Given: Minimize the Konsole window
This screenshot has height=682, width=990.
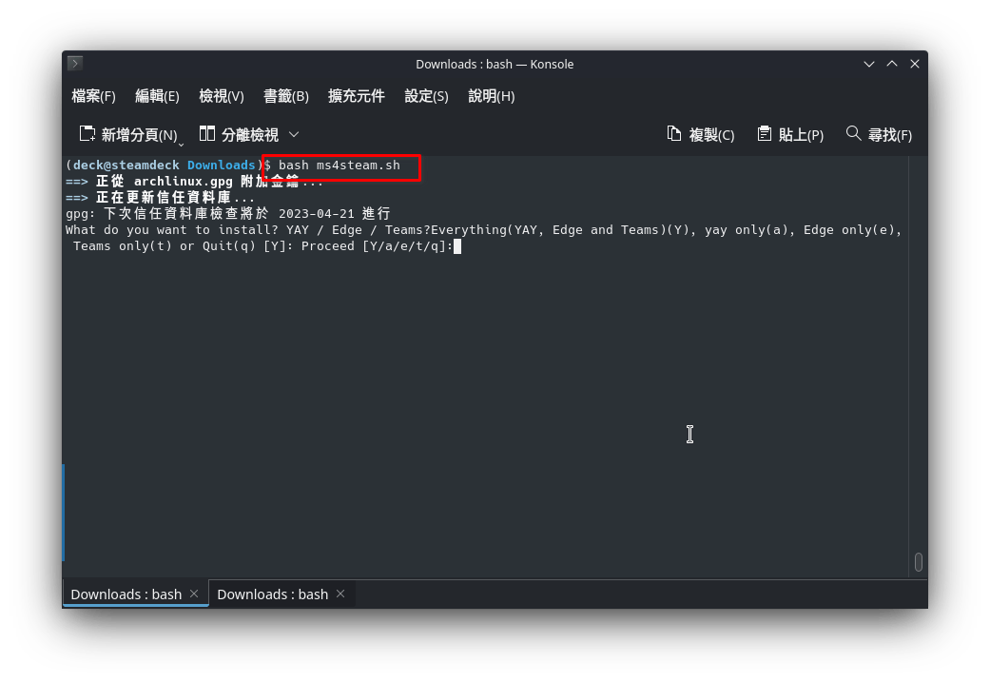Looking at the screenshot, I should coord(869,64).
